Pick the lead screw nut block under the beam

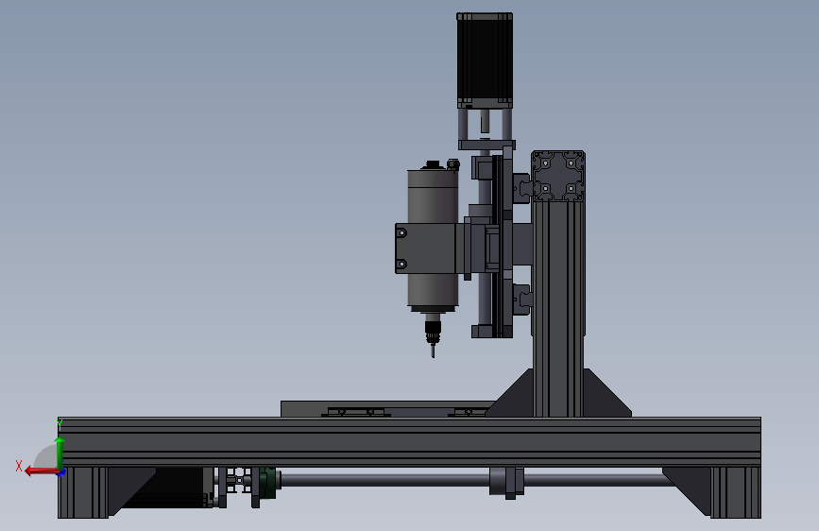506,482
